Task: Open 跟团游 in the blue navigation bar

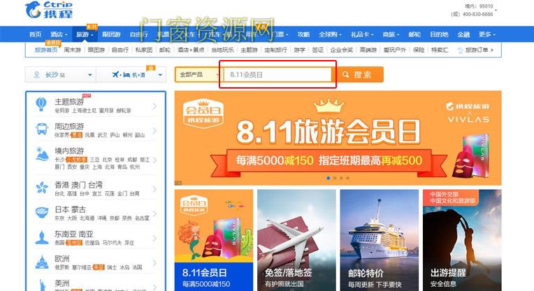Action: [111, 34]
